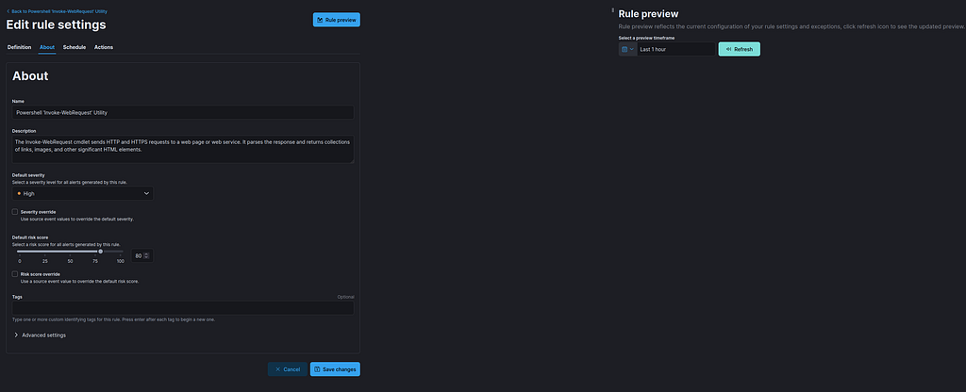
Task: Click the 75 tick mark on risk slider
Action: [x=95, y=261]
